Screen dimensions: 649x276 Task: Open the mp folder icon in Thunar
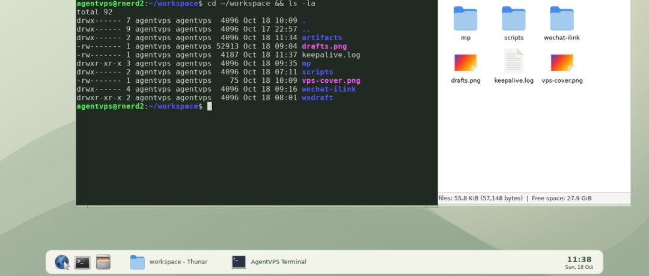click(x=465, y=19)
